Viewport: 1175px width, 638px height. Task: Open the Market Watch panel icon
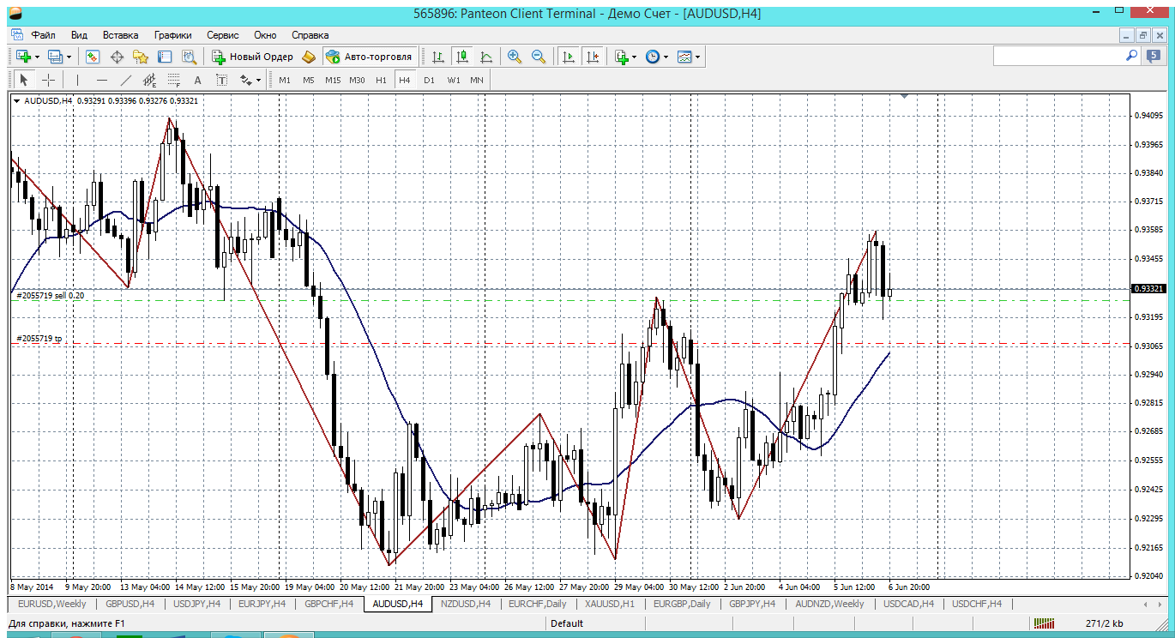point(93,57)
